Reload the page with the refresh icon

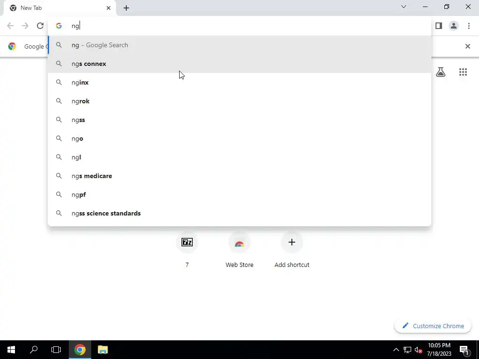pos(40,26)
